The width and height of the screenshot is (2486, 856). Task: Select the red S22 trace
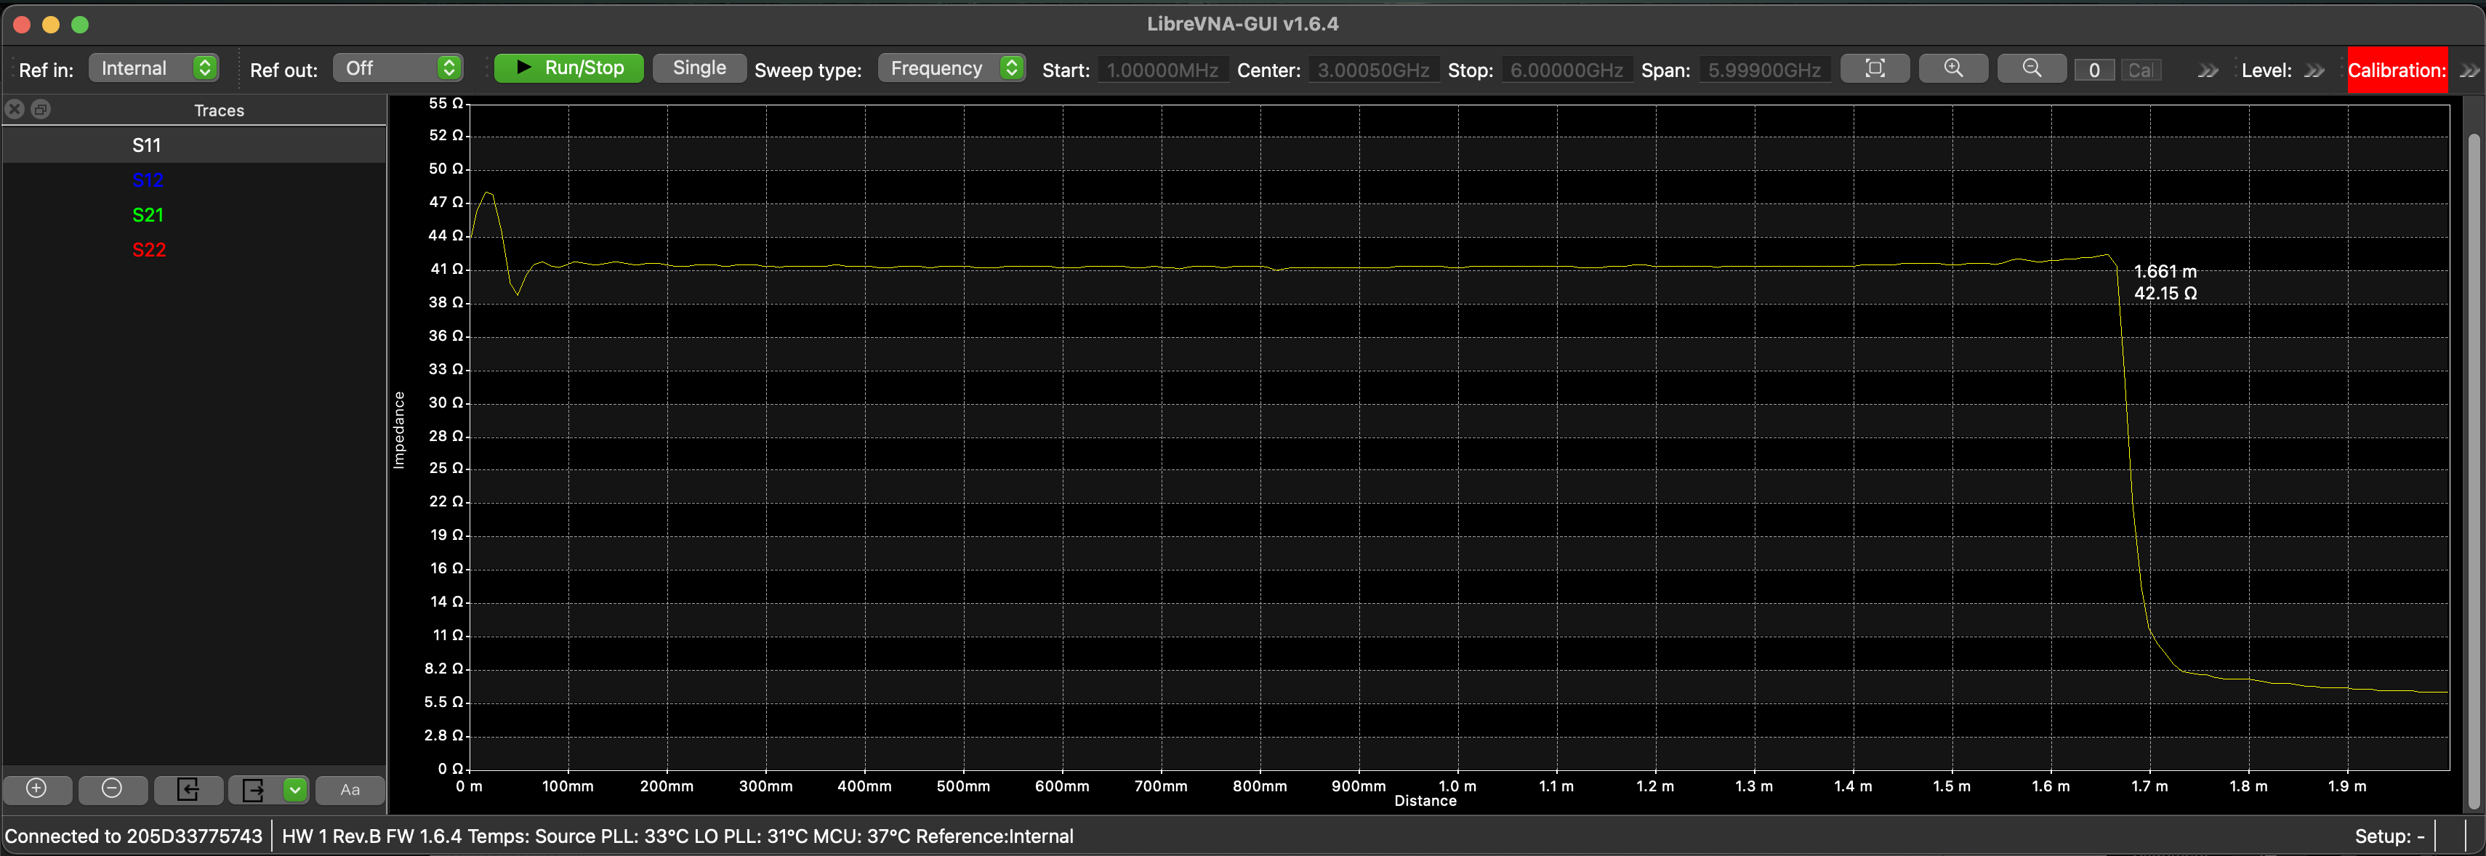148,249
